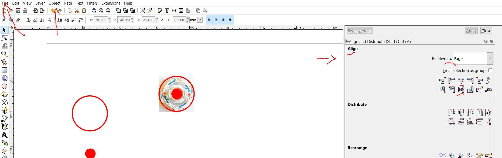Screen dimensions: 502x158
Task: Click the X coordinate input field
Action: [x=101, y=20]
